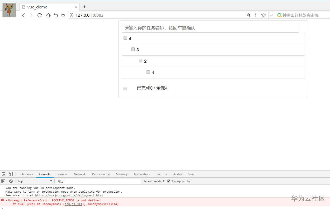
Task: Click the browser forward arrow
Action: 31,15
